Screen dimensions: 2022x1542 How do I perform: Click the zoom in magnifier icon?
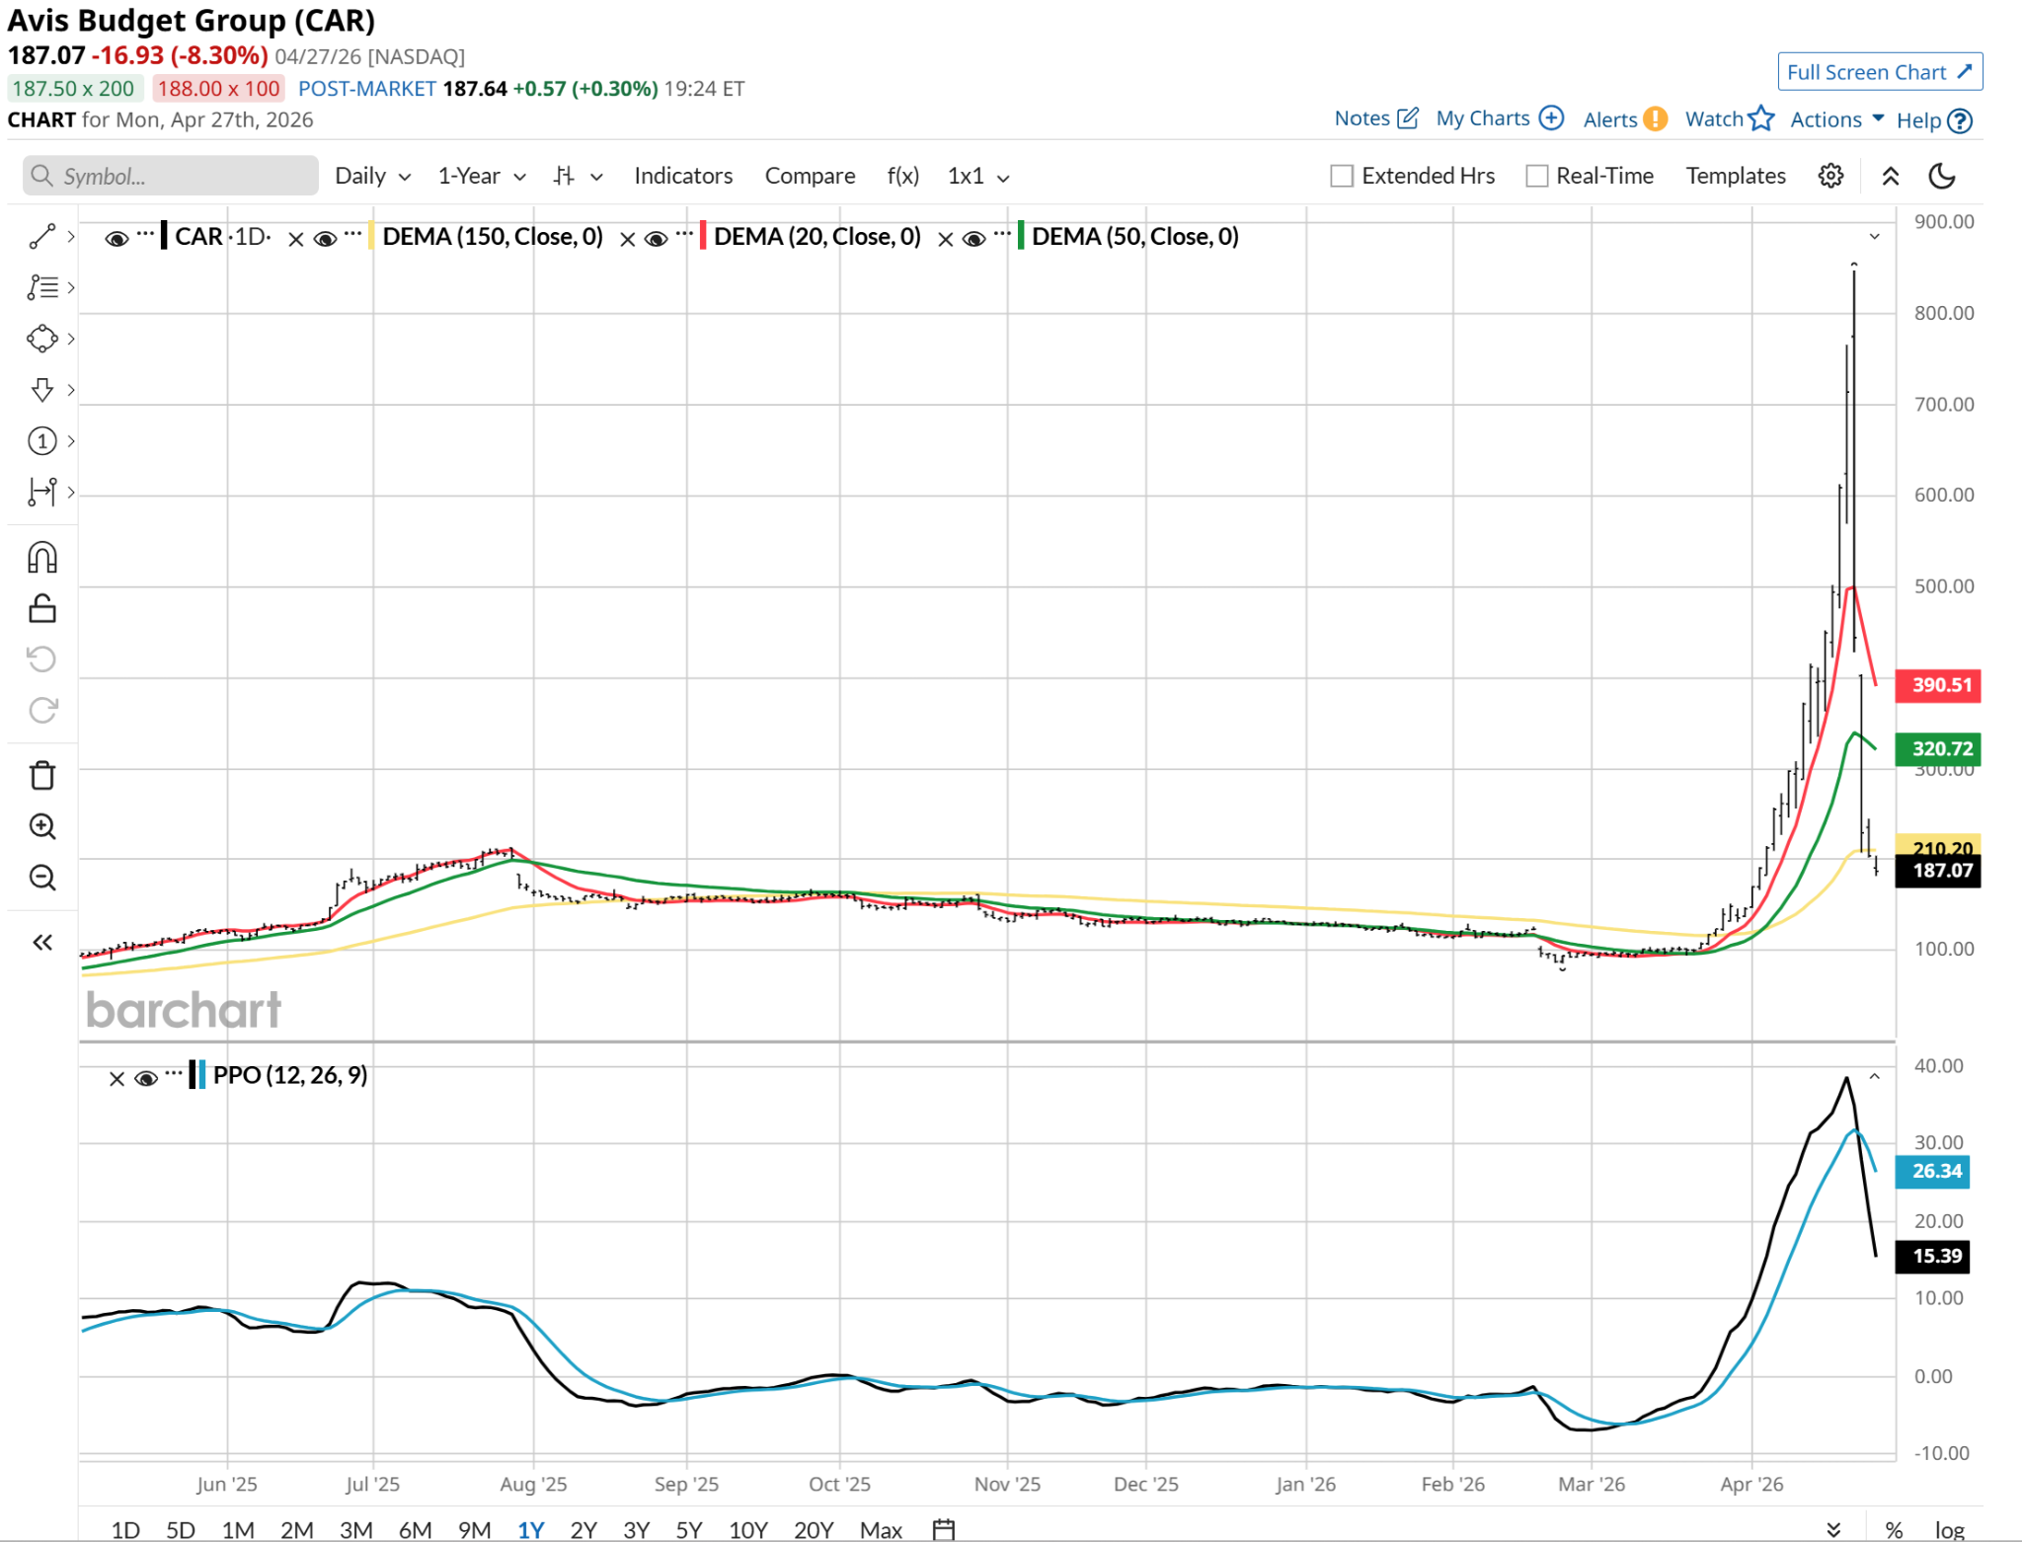[41, 826]
